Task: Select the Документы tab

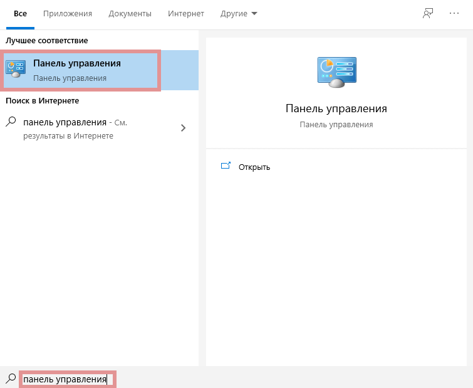Action: click(130, 14)
